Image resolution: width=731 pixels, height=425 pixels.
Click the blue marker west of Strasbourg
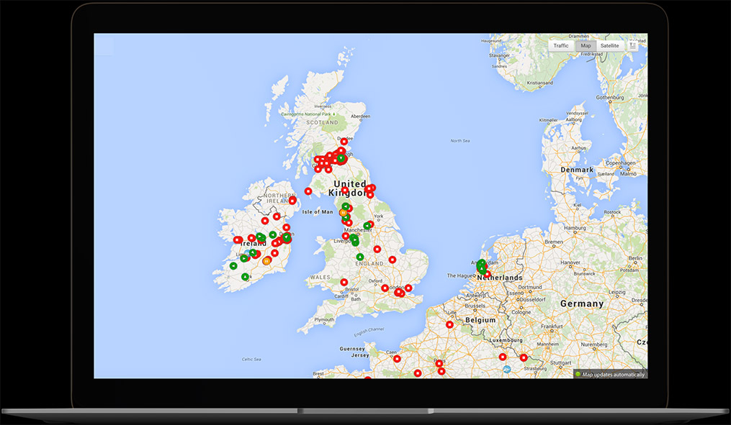pyautogui.click(x=507, y=370)
